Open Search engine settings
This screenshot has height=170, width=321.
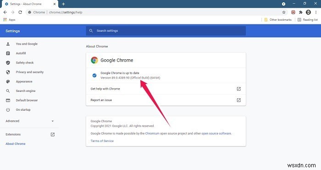[x=26, y=91]
